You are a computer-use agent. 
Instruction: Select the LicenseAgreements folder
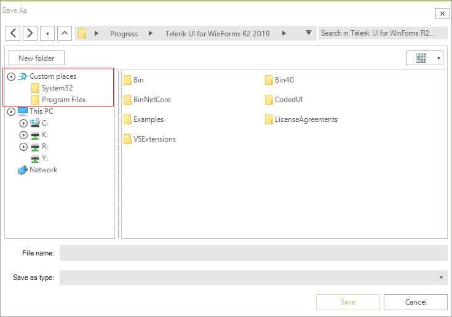tap(301, 119)
